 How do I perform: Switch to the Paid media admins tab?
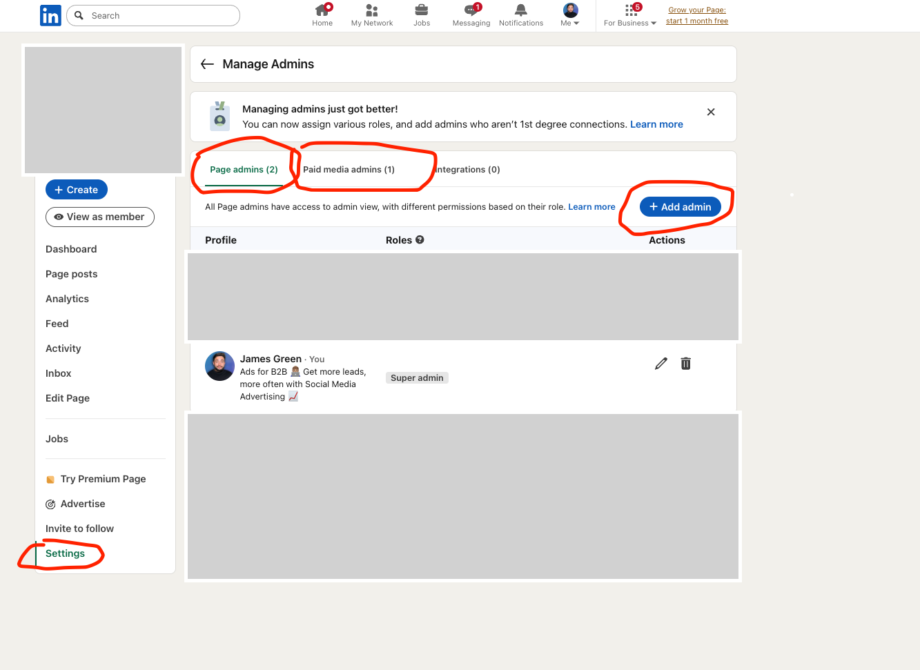(349, 170)
